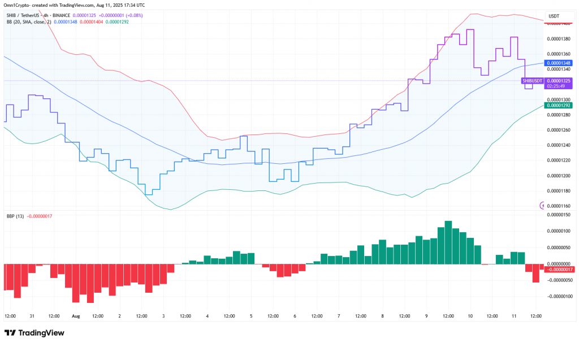Click the blue 0.00001348 middle band price label
This screenshot has height=343, width=579.
[558, 63]
